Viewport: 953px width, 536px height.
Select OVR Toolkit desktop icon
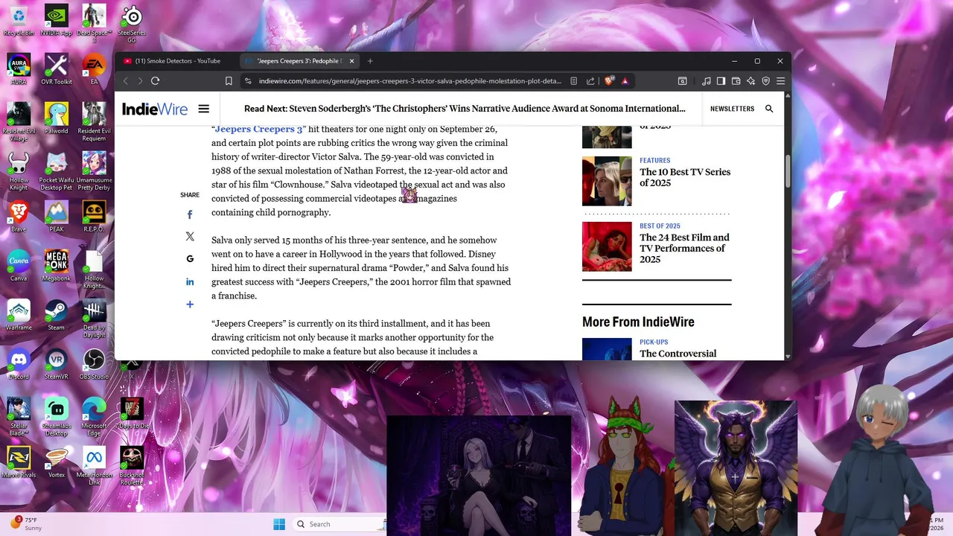(x=57, y=69)
